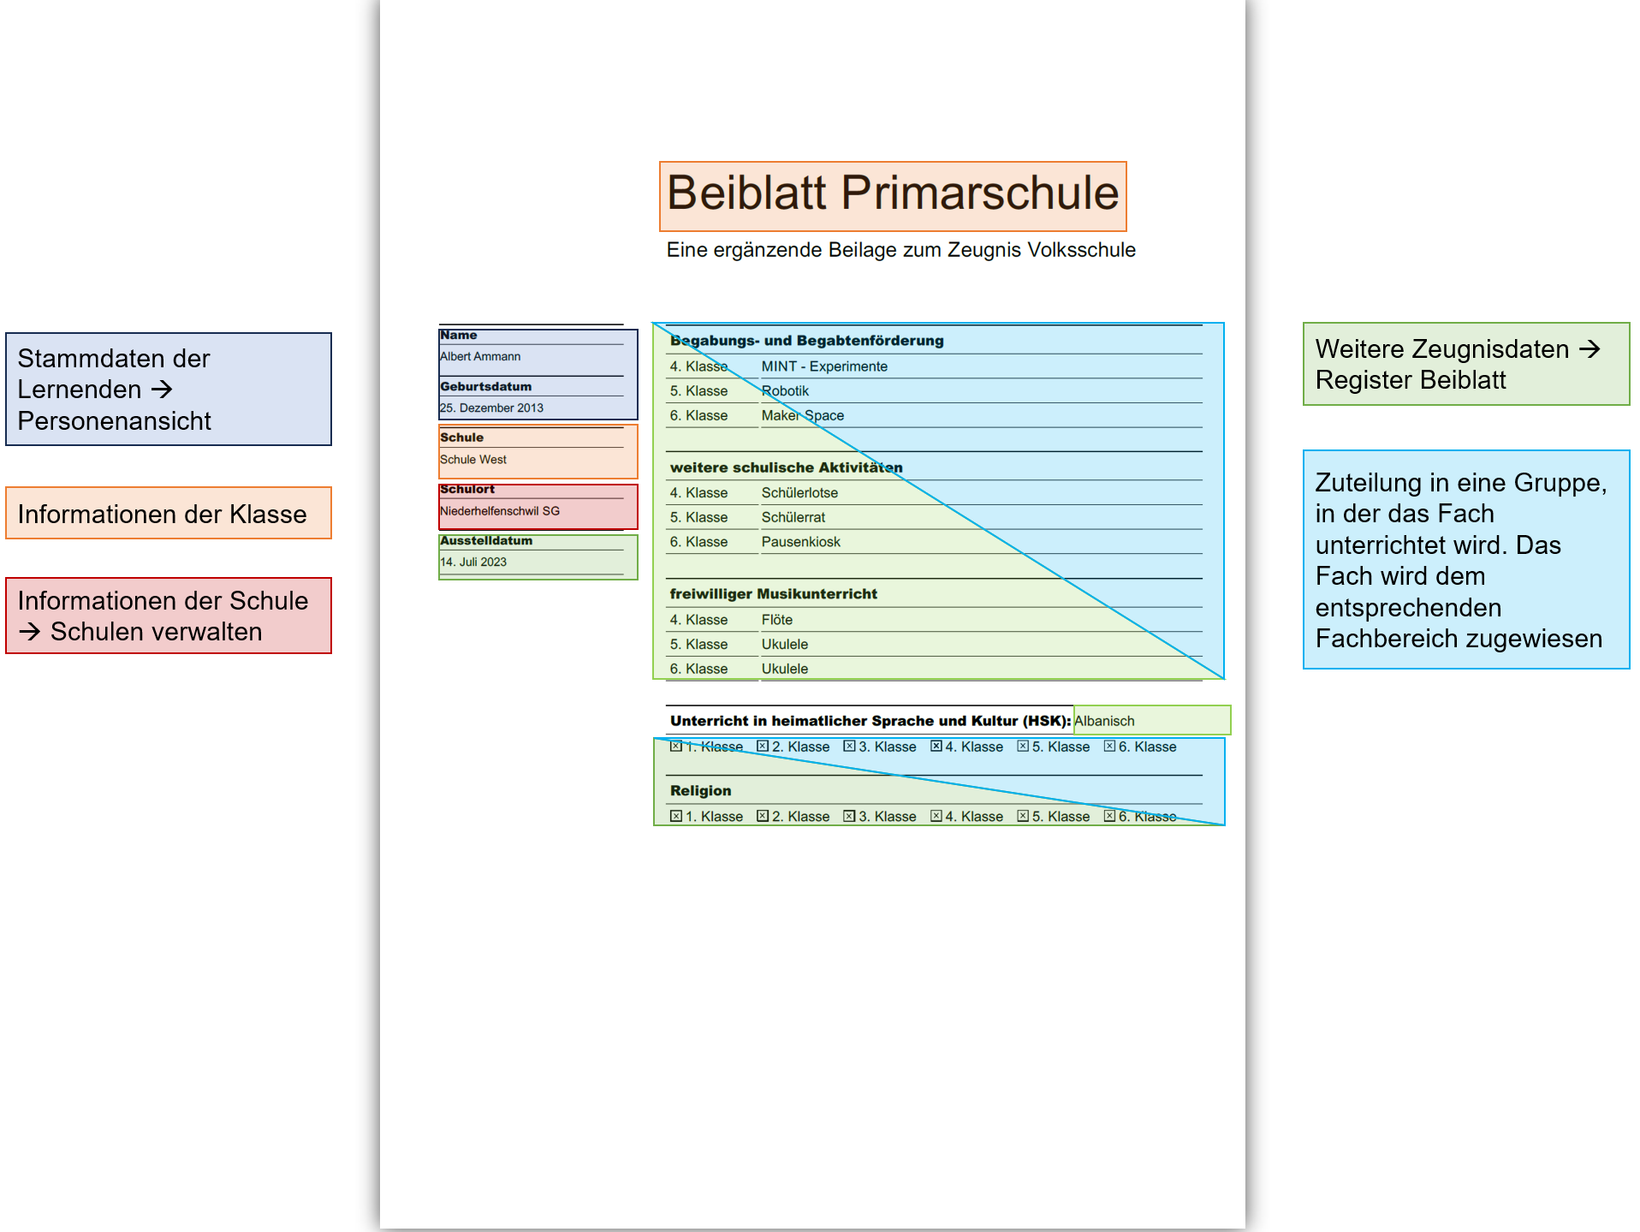Screen dimensions: 1640x1232
Task: Click the Geburtsdatum label
Action: coord(485,387)
